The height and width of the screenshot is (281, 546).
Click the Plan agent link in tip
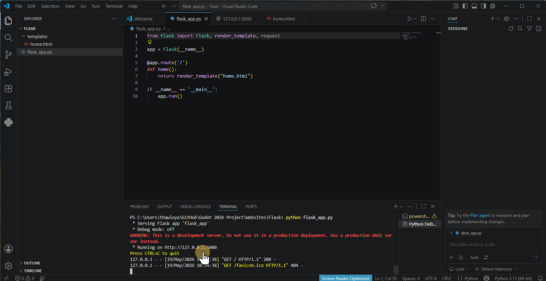(x=480, y=215)
